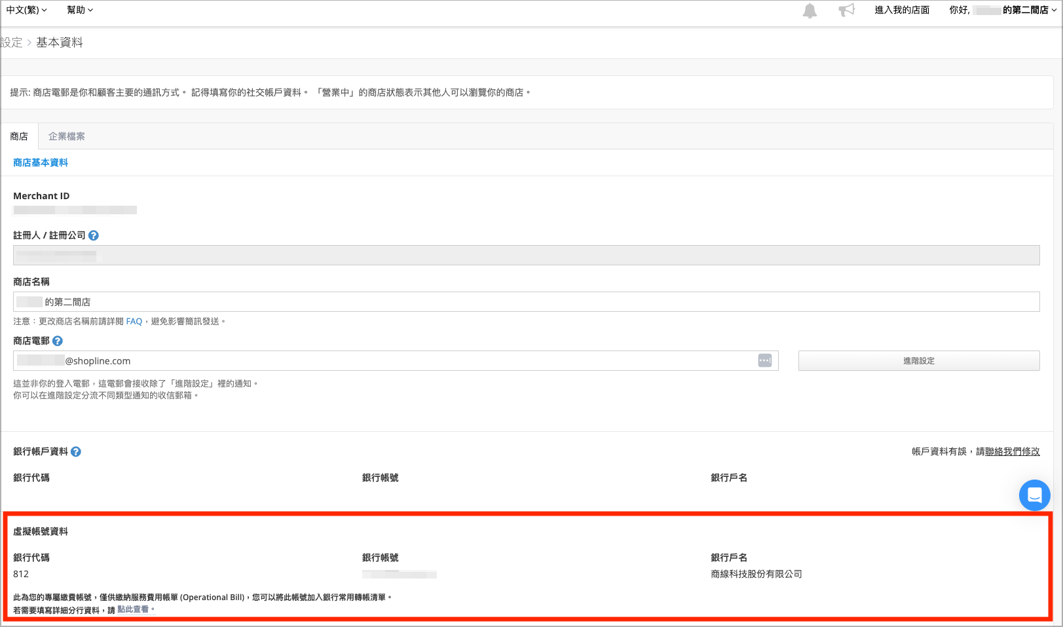Focus the 商店電郵 email input field
This screenshot has width=1063, height=627.
click(396, 360)
